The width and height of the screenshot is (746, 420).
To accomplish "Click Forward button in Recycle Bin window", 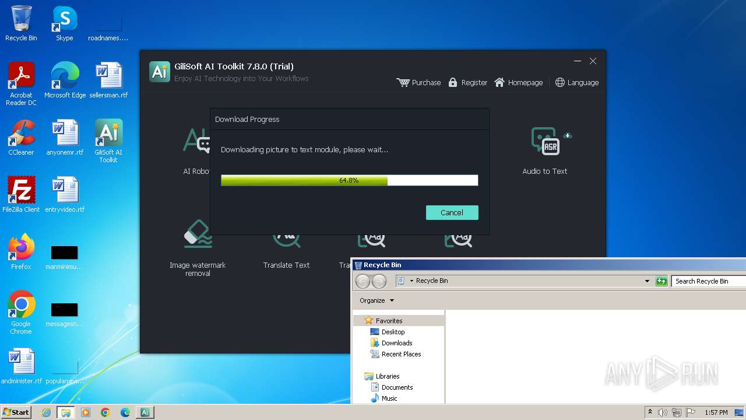I will (x=379, y=281).
